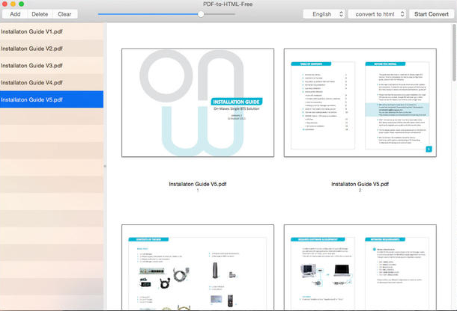This screenshot has height=311, width=457.
Task: Click the Add button
Action: coord(15,14)
